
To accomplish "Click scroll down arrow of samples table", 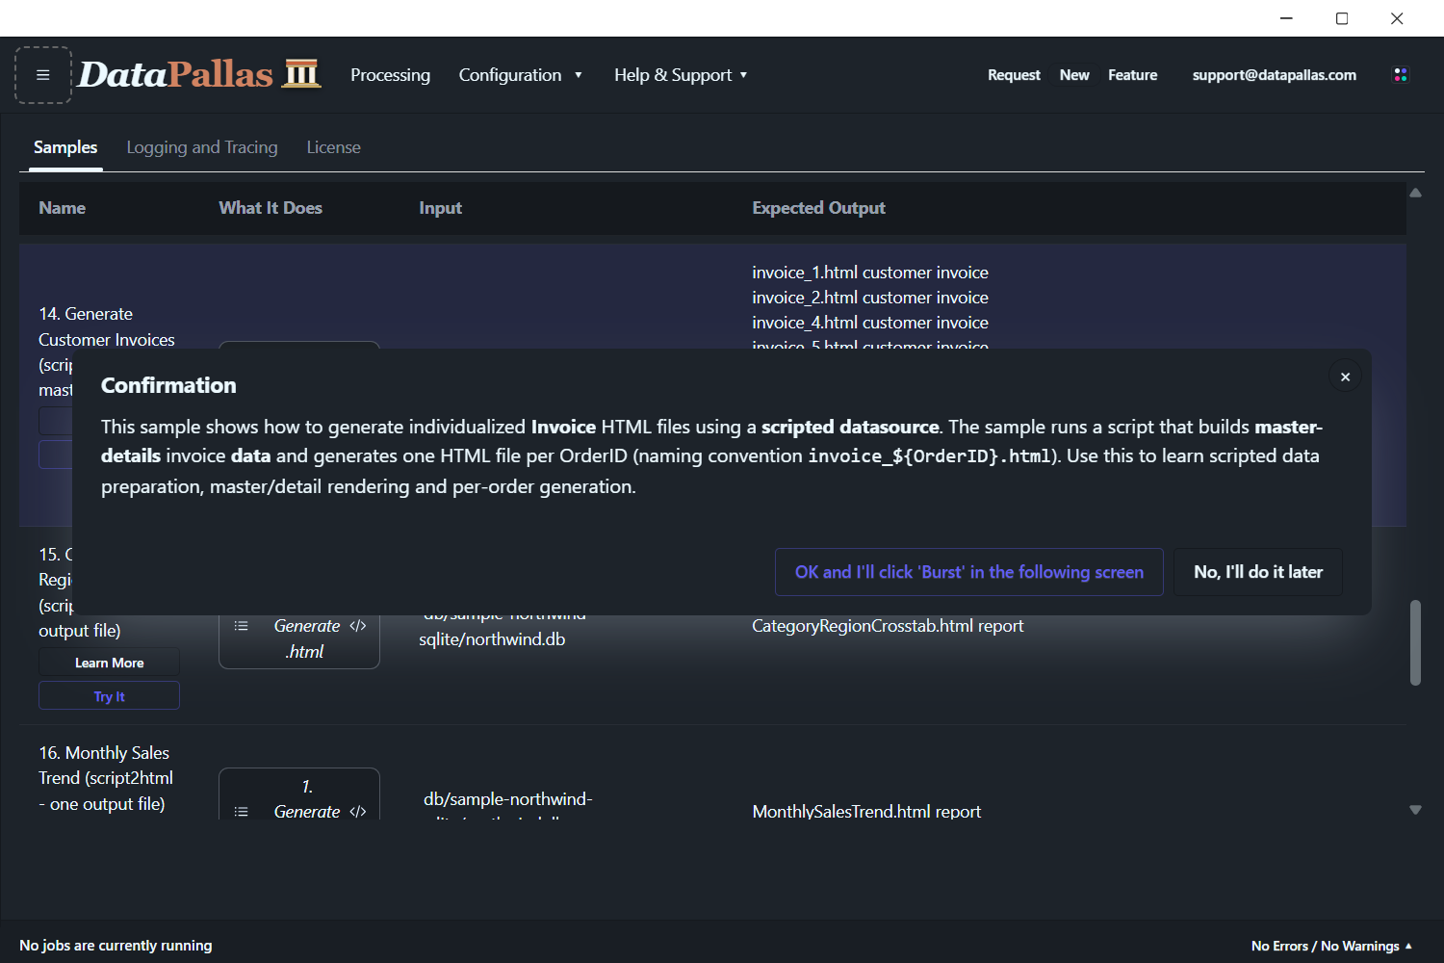I will [1415, 810].
